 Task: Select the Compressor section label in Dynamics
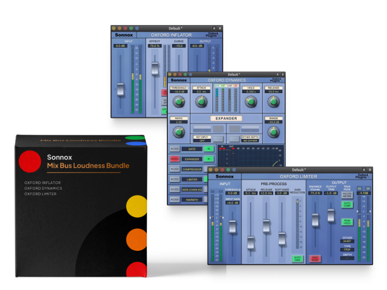pos(192,170)
